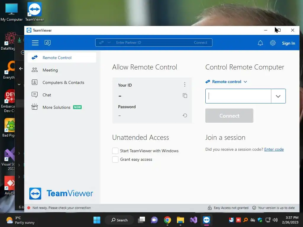
Task: Click the TeamViewer taskbar icon
Action: [206, 220]
